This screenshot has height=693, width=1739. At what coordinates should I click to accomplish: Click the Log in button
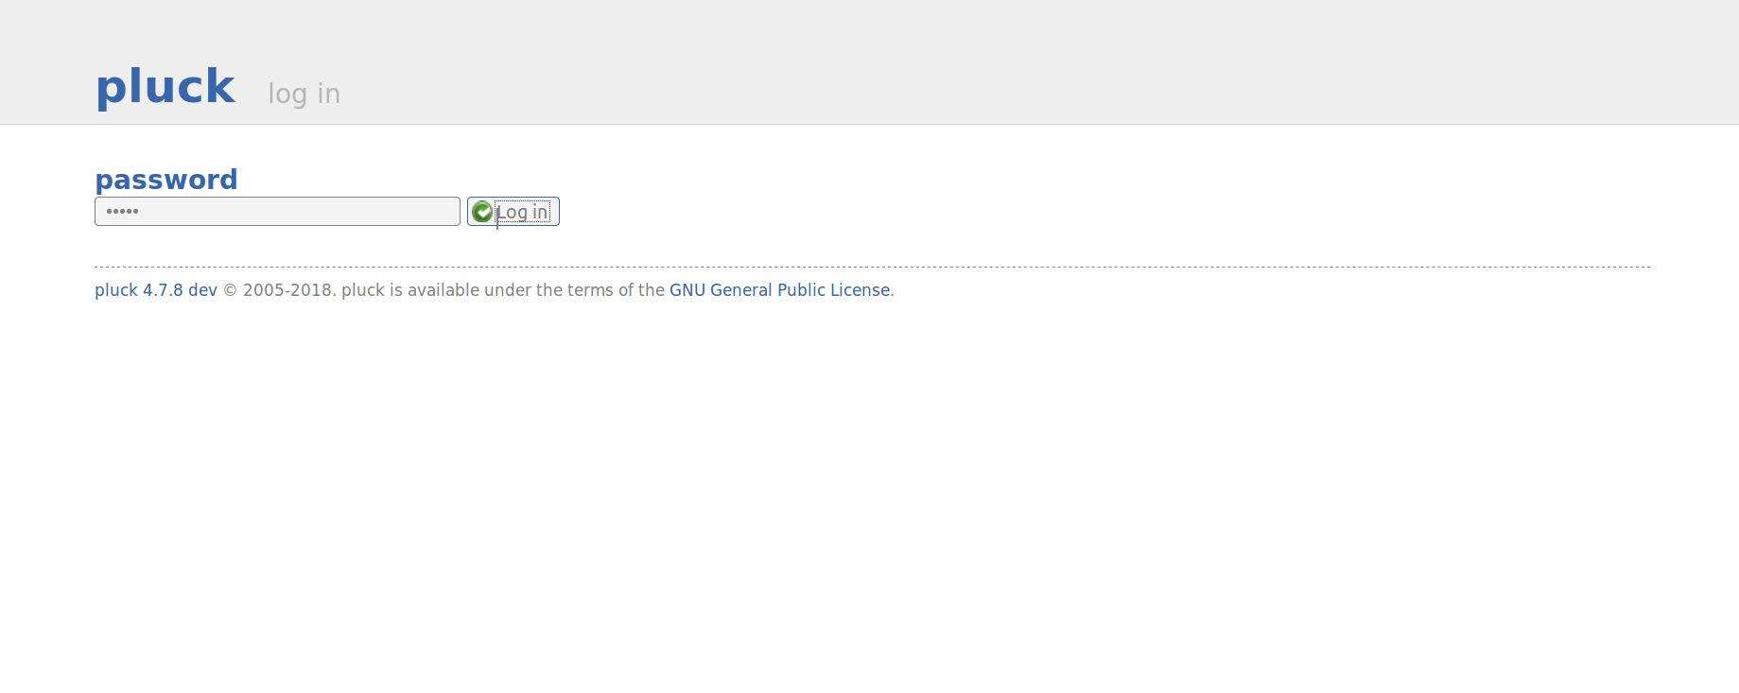(513, 212)
